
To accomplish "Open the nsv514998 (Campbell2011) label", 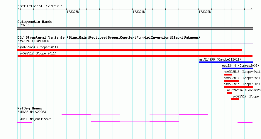I will [x=220, y=59].
